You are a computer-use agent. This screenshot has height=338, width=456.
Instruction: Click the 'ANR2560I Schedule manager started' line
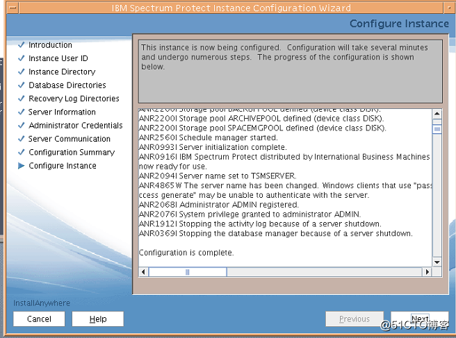coord(209,137)
